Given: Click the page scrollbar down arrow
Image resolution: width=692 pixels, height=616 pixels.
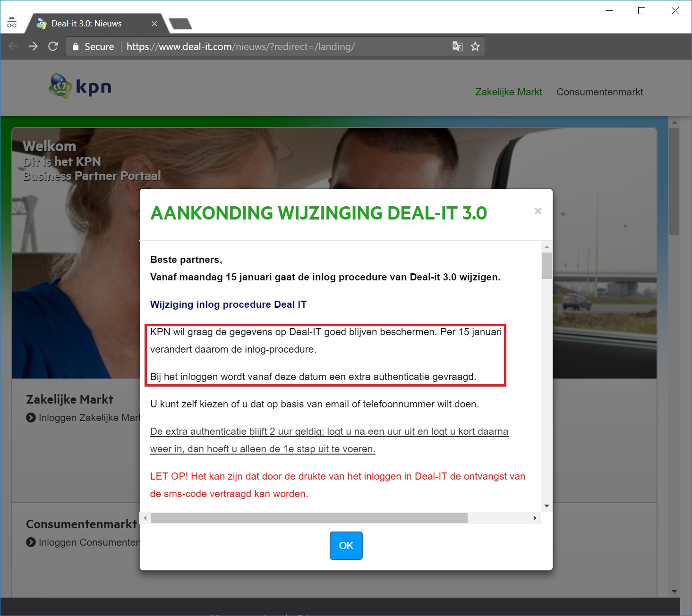Looking at the screenshot, I should click(674, 591).
